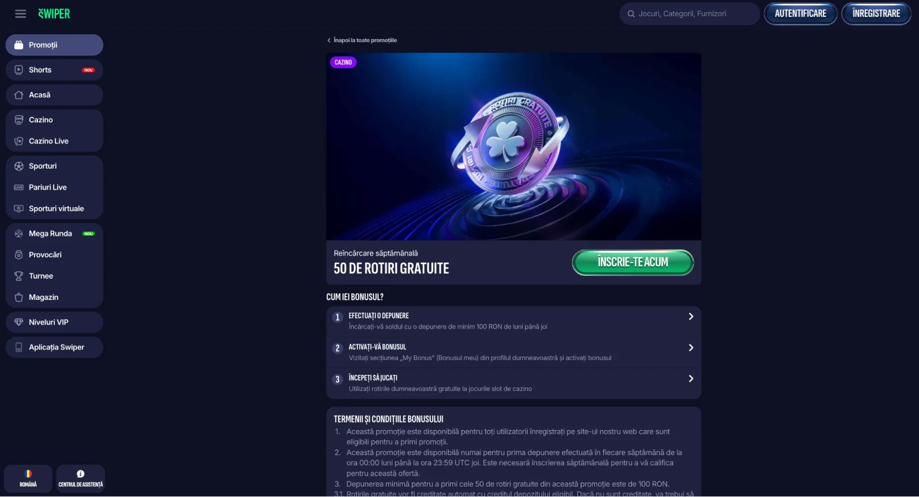This screenshot has width=919, height=497.
Task: Click the Autentificare button
Action: (x=800, y=14)
